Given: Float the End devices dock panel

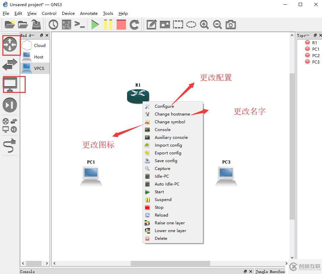Looking at the screenshot, I should 42,35.
